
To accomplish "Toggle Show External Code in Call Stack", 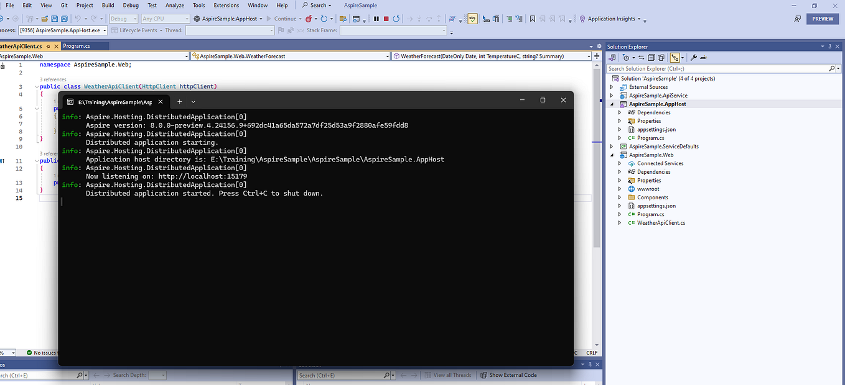I will [511, 375].
